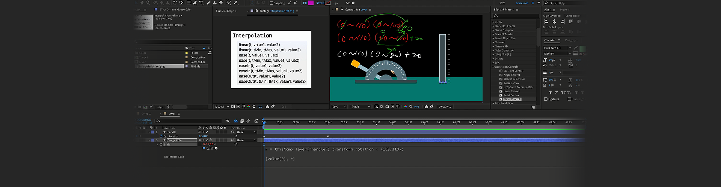The width and height of the screenshot is (721, 187).
Task: Toggle the Ligatures checkbox
Action: pos(546,99)
